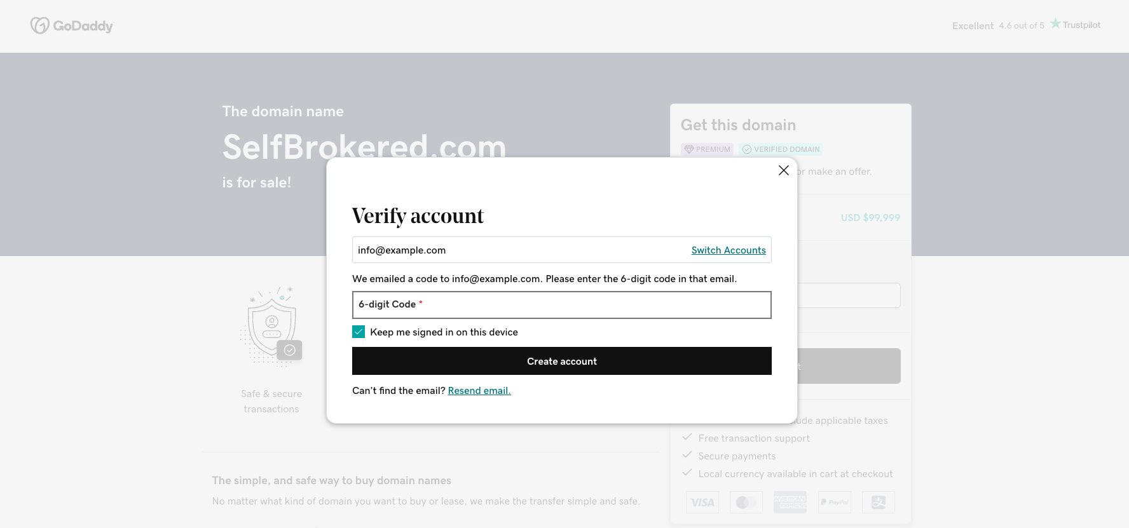1129x528 pixels.
Task: Click the USD $99,999 price
Action: (870, 218)
